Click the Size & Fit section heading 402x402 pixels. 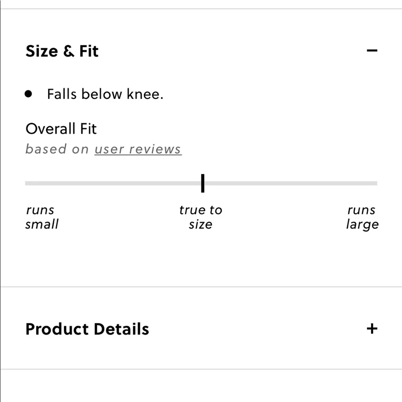coord(62,51)
